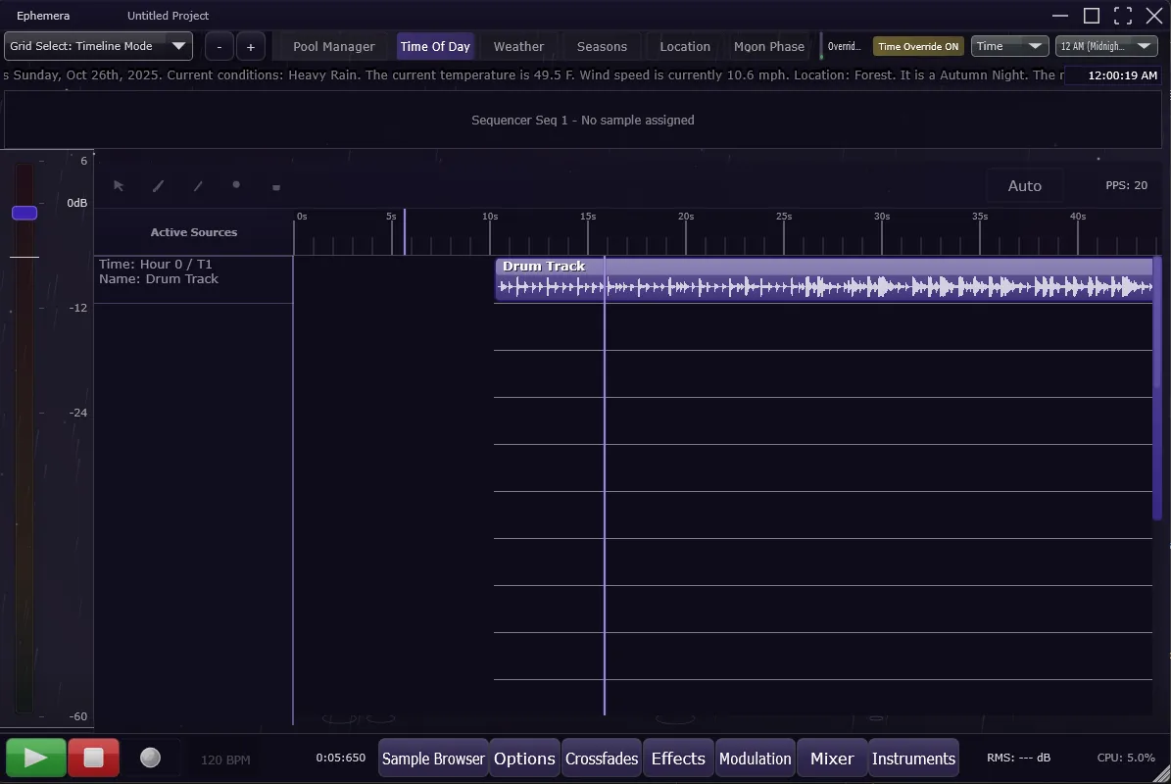Switch to the Weather tab
Image resolution: width=1171 pixels, height=784 pixels.
pyautogui.click(x=518, y=46)
